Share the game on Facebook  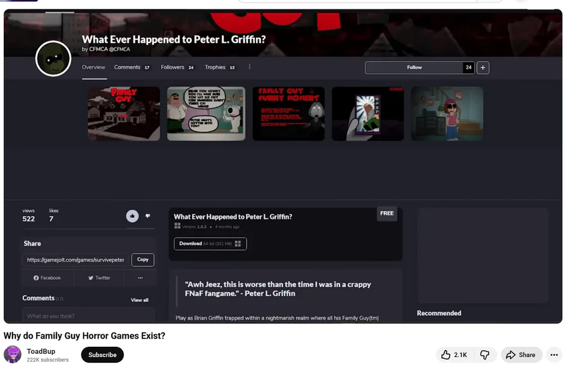pos(47,278)
